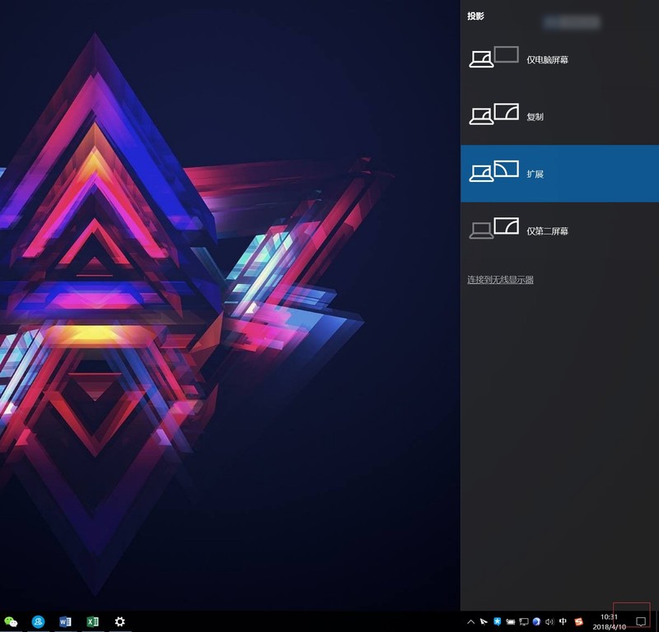Open the Action Center notification icon
Viewport: 659px width, 632px height.
[x=641, y=621]
